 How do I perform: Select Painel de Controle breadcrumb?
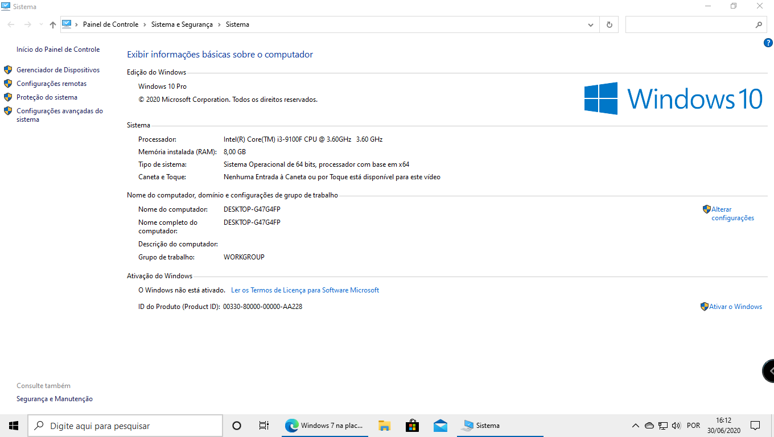click(110, 24)
